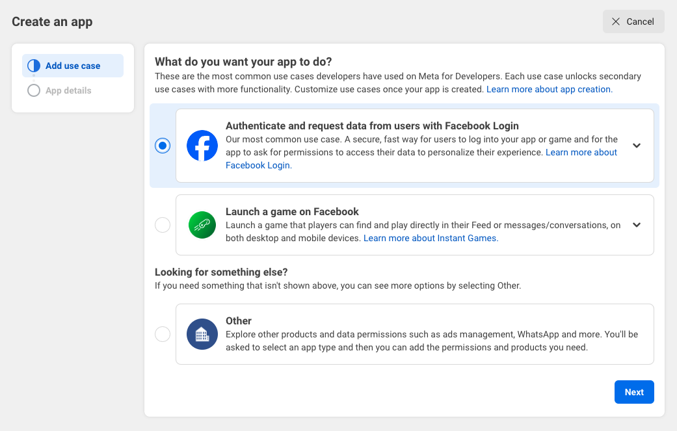The width and height of the screenshot is (677, 431).
Task: Click the Facebook Login circular icon
Action: pos(202,145)
